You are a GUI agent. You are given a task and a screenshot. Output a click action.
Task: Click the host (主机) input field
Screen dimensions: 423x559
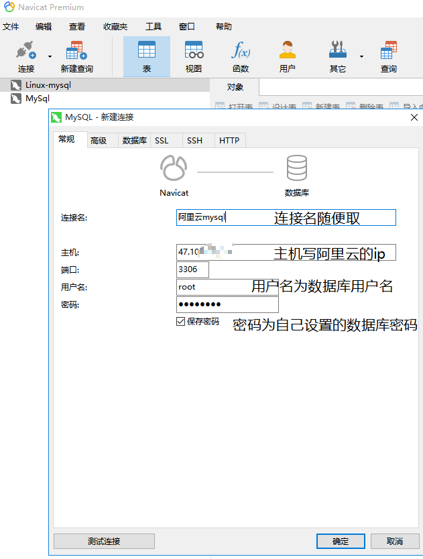(x=286, y=253)
